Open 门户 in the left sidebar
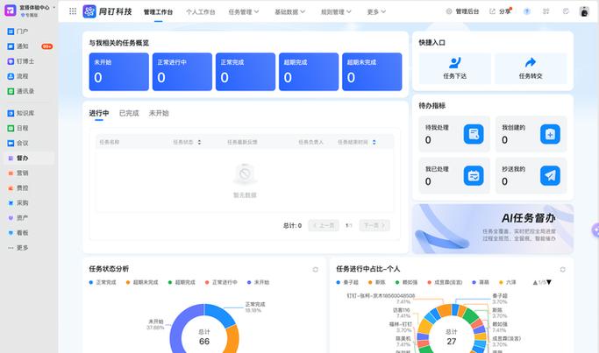The width and height of the screenshot is (599, 353). click(18, 32)
